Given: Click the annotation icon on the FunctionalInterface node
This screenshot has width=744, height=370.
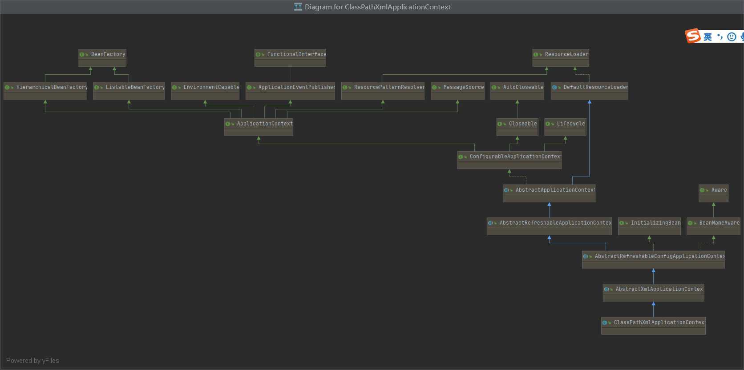Looking at the screenshot, I should pyautogui.click(x=258, y=55).
